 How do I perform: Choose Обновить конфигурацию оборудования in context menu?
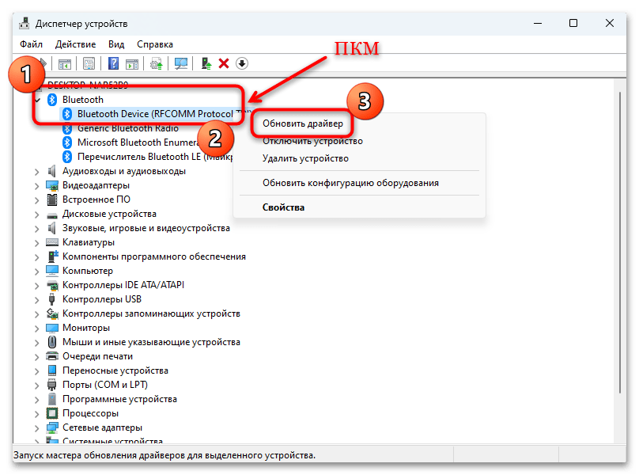click(350, 183)
